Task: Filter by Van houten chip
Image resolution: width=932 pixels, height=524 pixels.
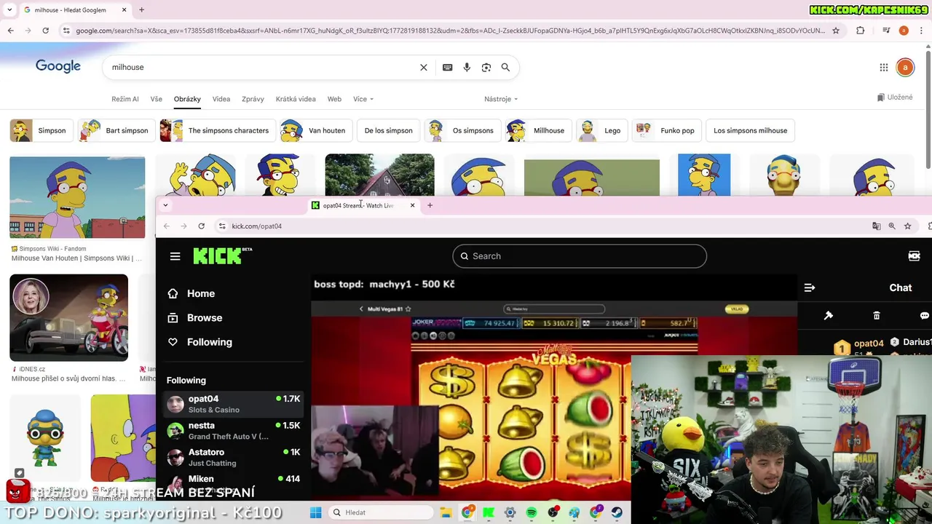Action: click(x=316, y=131)
